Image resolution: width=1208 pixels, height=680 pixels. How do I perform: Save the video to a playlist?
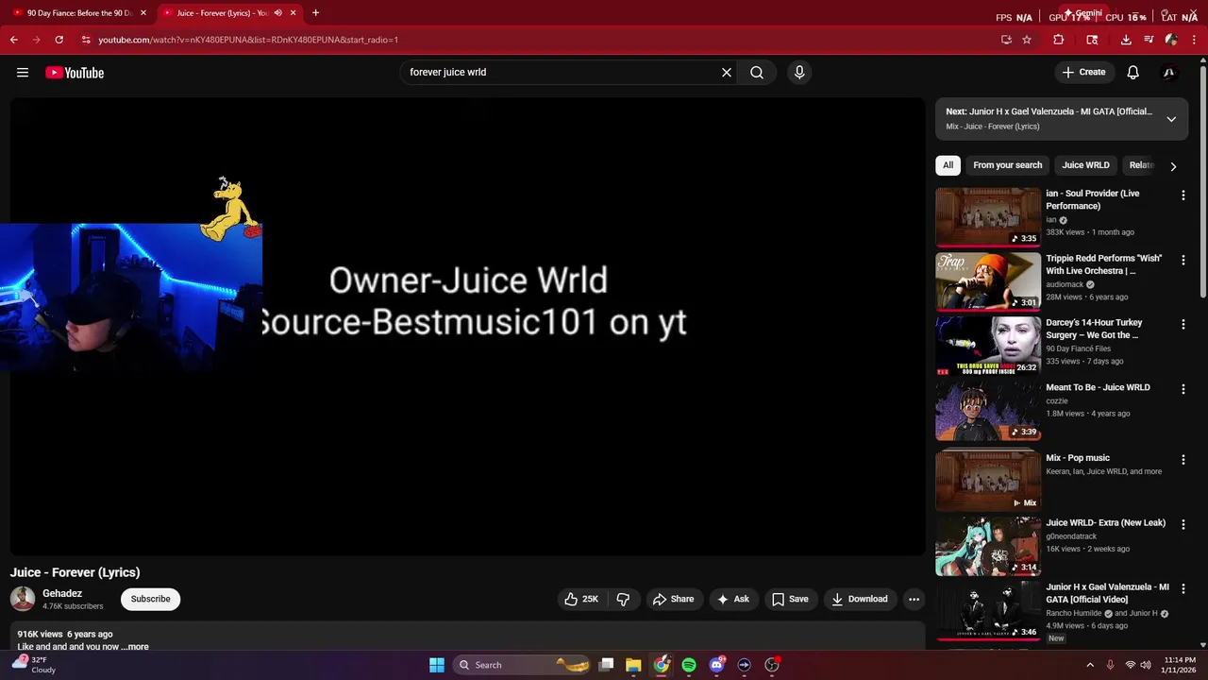[x=790, y=599]
